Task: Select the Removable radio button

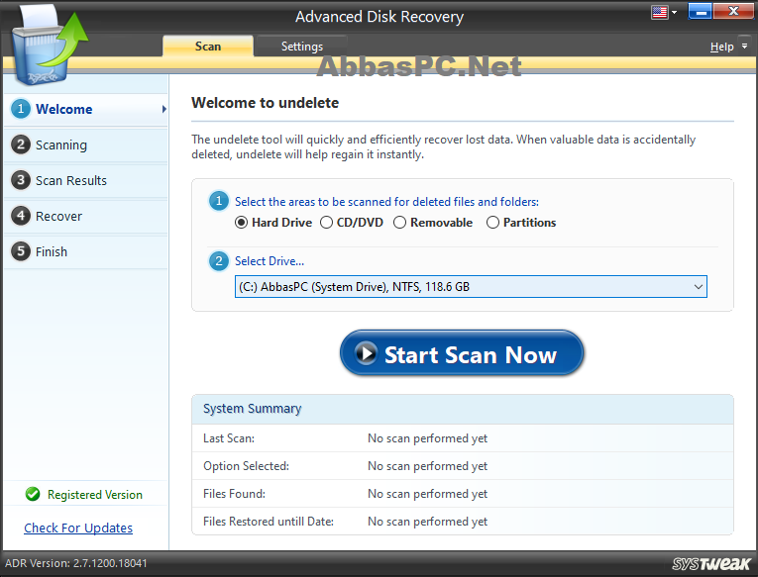Action: 399,223
